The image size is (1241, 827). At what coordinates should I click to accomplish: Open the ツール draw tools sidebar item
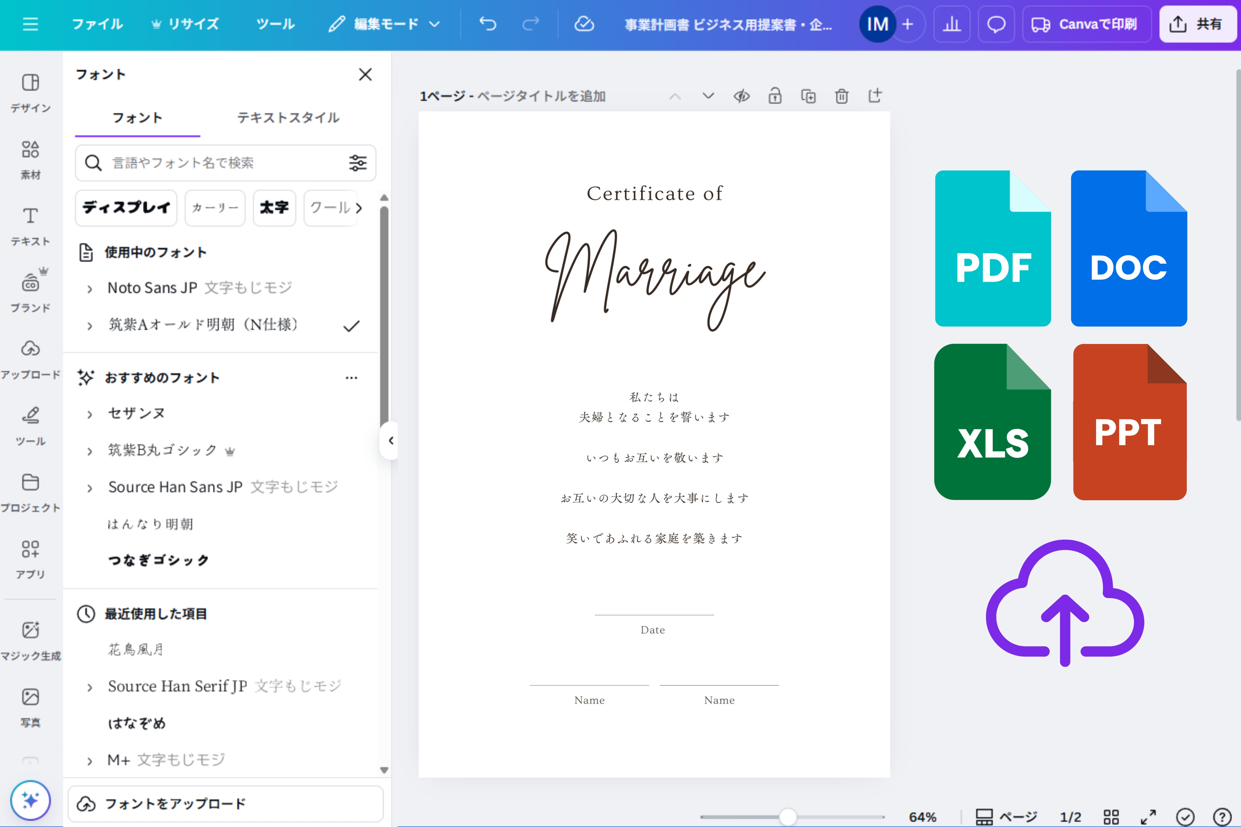pyautogui.click(x=30, y=426)
